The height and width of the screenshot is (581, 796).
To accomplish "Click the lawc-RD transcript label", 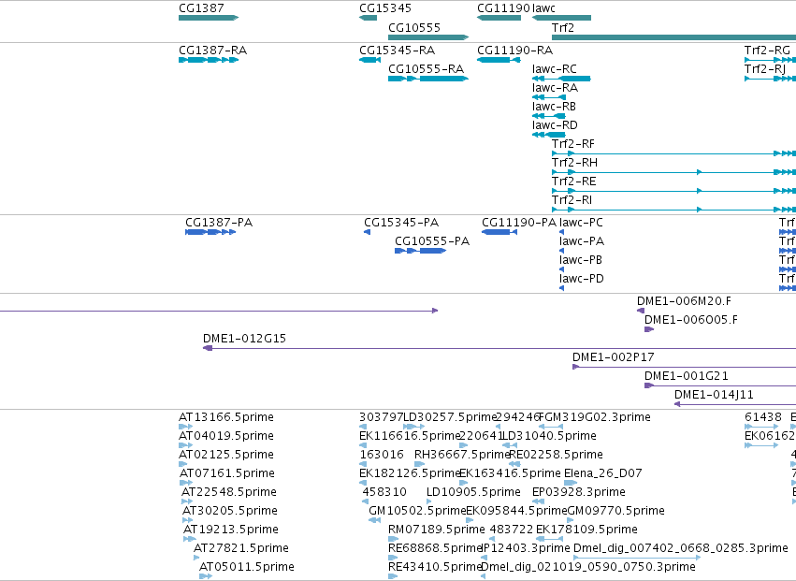I will (x=555, y=125).
